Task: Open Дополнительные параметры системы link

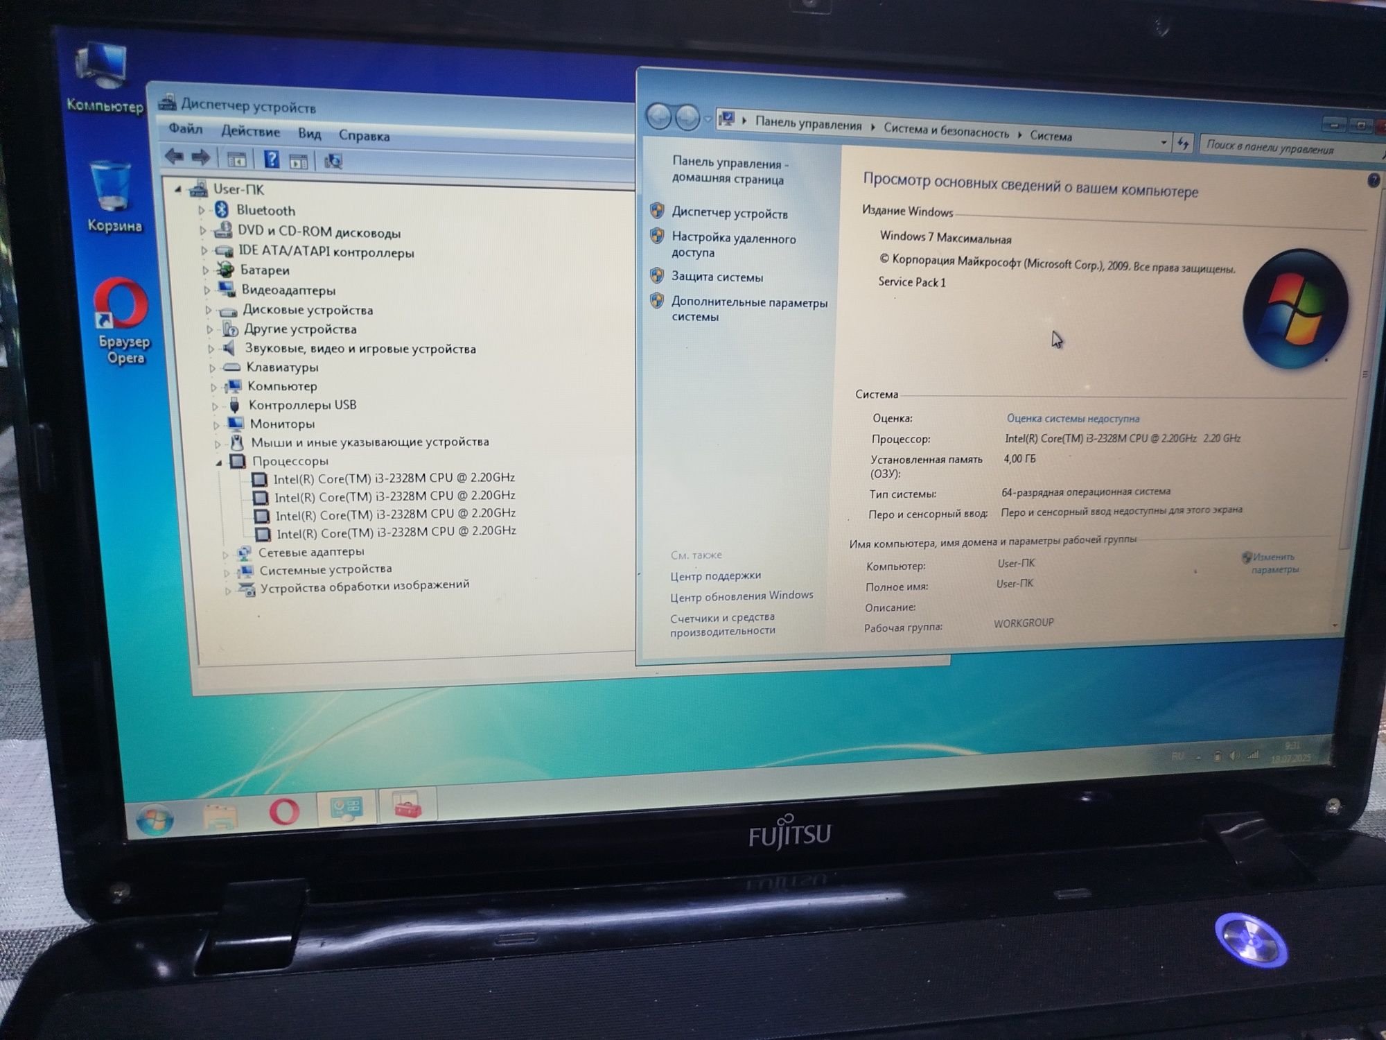Action: tap(749, 309)
